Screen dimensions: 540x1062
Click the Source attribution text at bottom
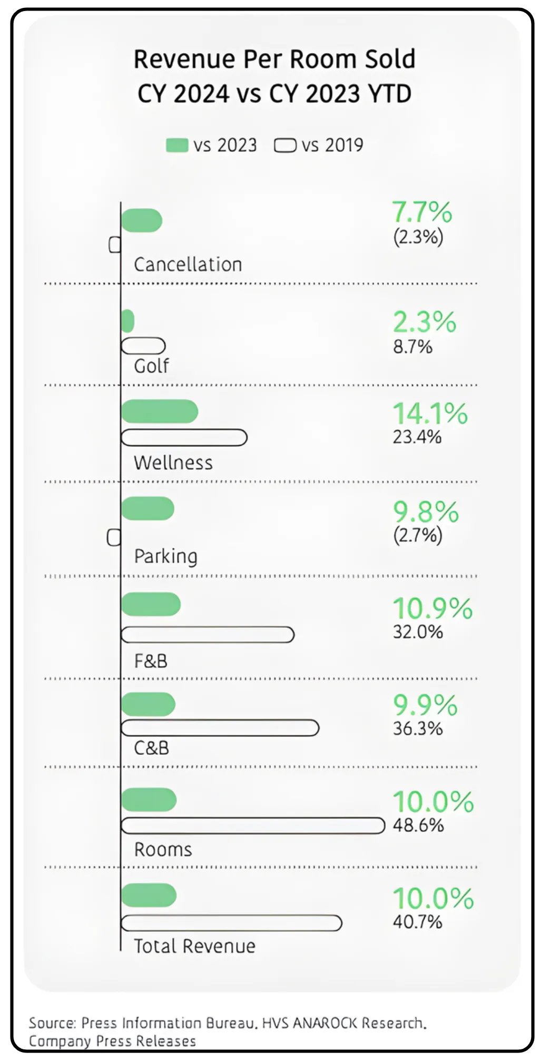[228, 1031]
